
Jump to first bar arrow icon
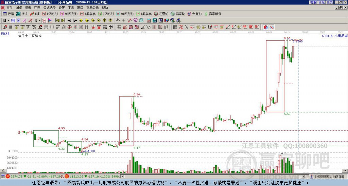[x=57, y=21]
